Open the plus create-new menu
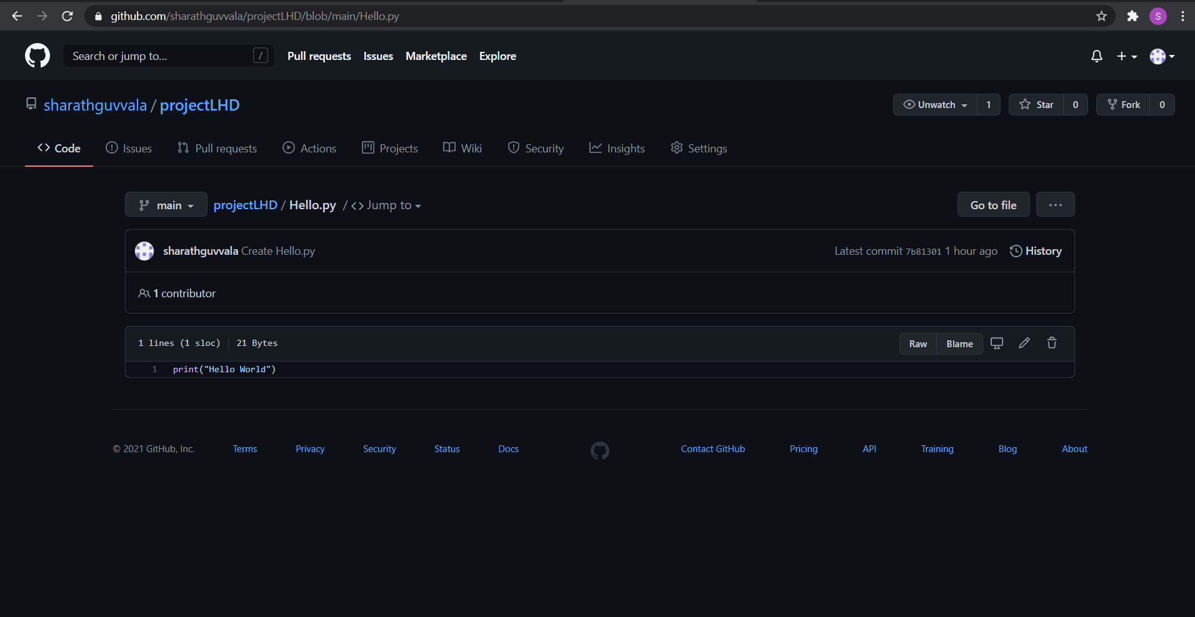Screen dimensions: 1195x617 (1126, 56)
